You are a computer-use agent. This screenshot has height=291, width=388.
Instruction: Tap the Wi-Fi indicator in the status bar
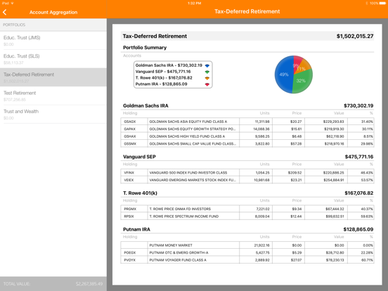(x=13, y=4)
